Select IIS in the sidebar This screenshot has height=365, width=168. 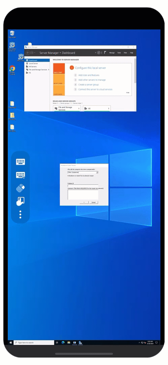tap(37, 73)
